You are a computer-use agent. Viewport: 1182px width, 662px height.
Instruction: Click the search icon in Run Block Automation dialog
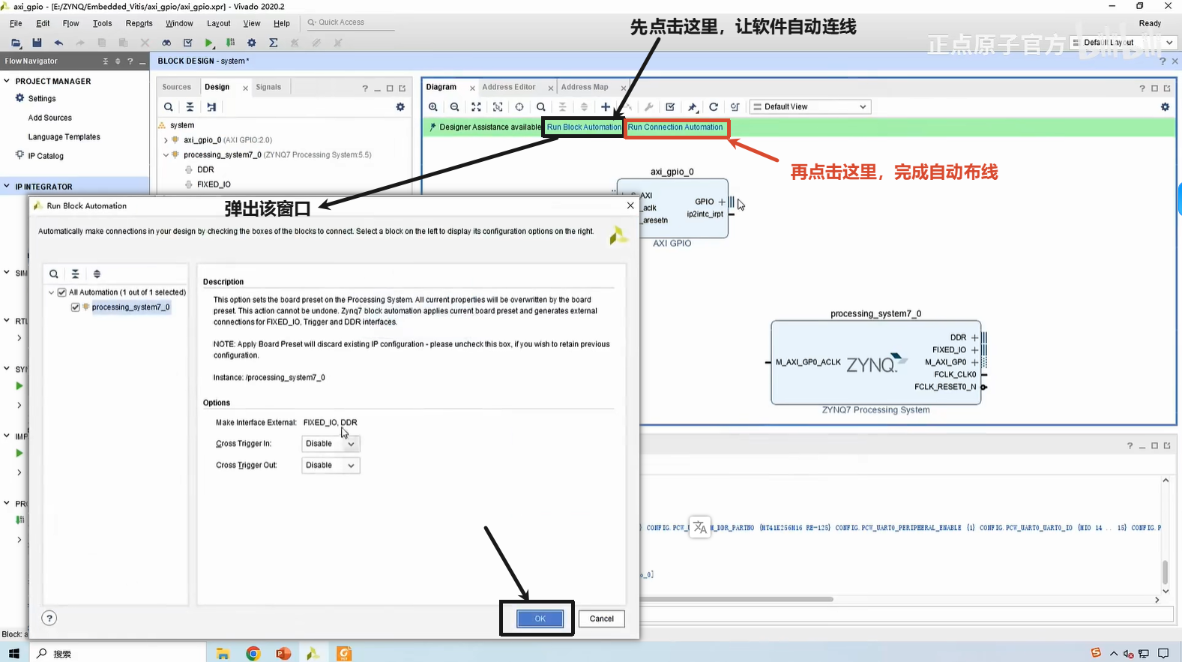(54, 274)
